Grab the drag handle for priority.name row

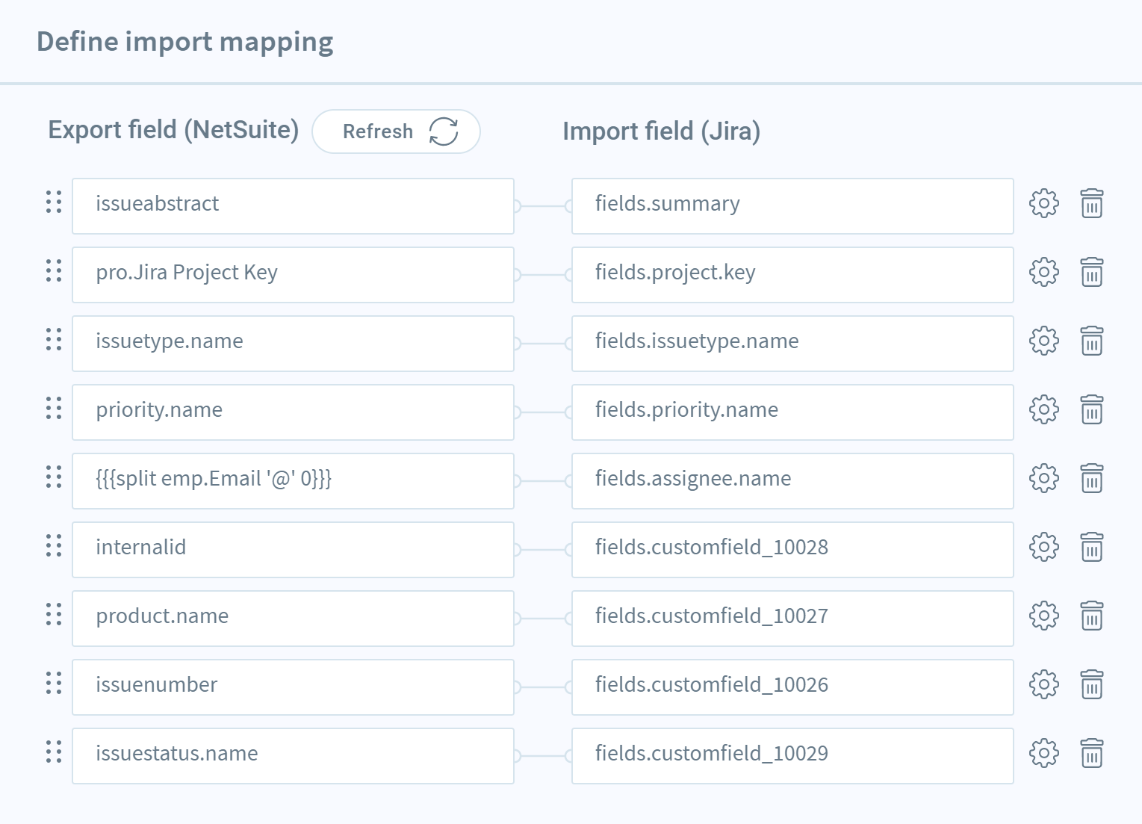[x=54, y=408]
